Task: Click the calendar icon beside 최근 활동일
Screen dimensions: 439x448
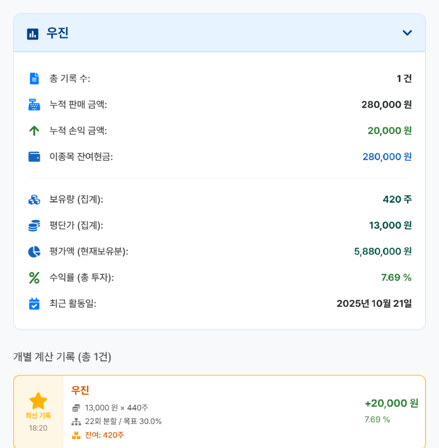Action: click(x=34, y=304)
